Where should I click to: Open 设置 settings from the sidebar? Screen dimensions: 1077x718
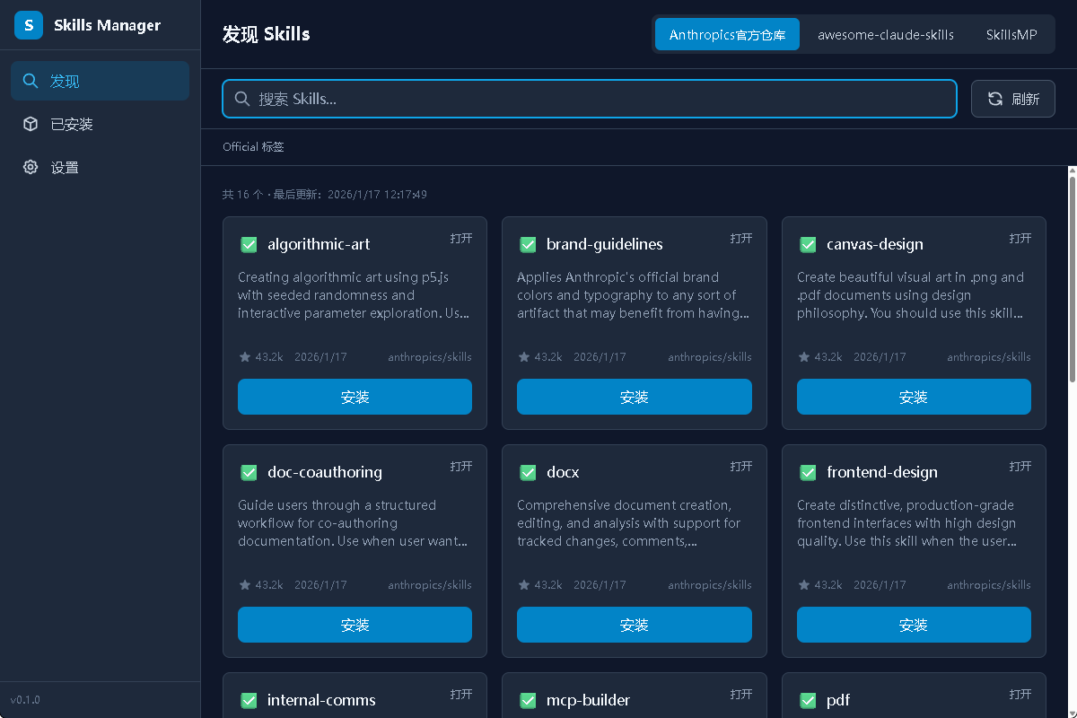65,167
